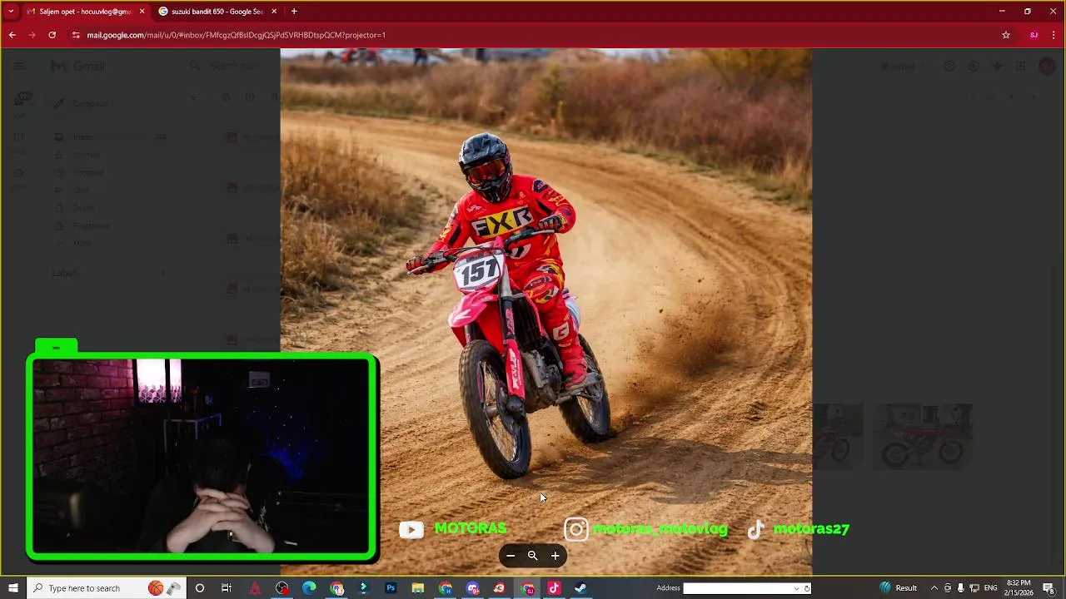Open the clock showing 8:32 PM
1066x599 pixels.
(x=1019, y=588)
